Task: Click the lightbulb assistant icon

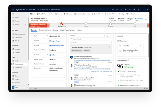Action: (121, 10)
